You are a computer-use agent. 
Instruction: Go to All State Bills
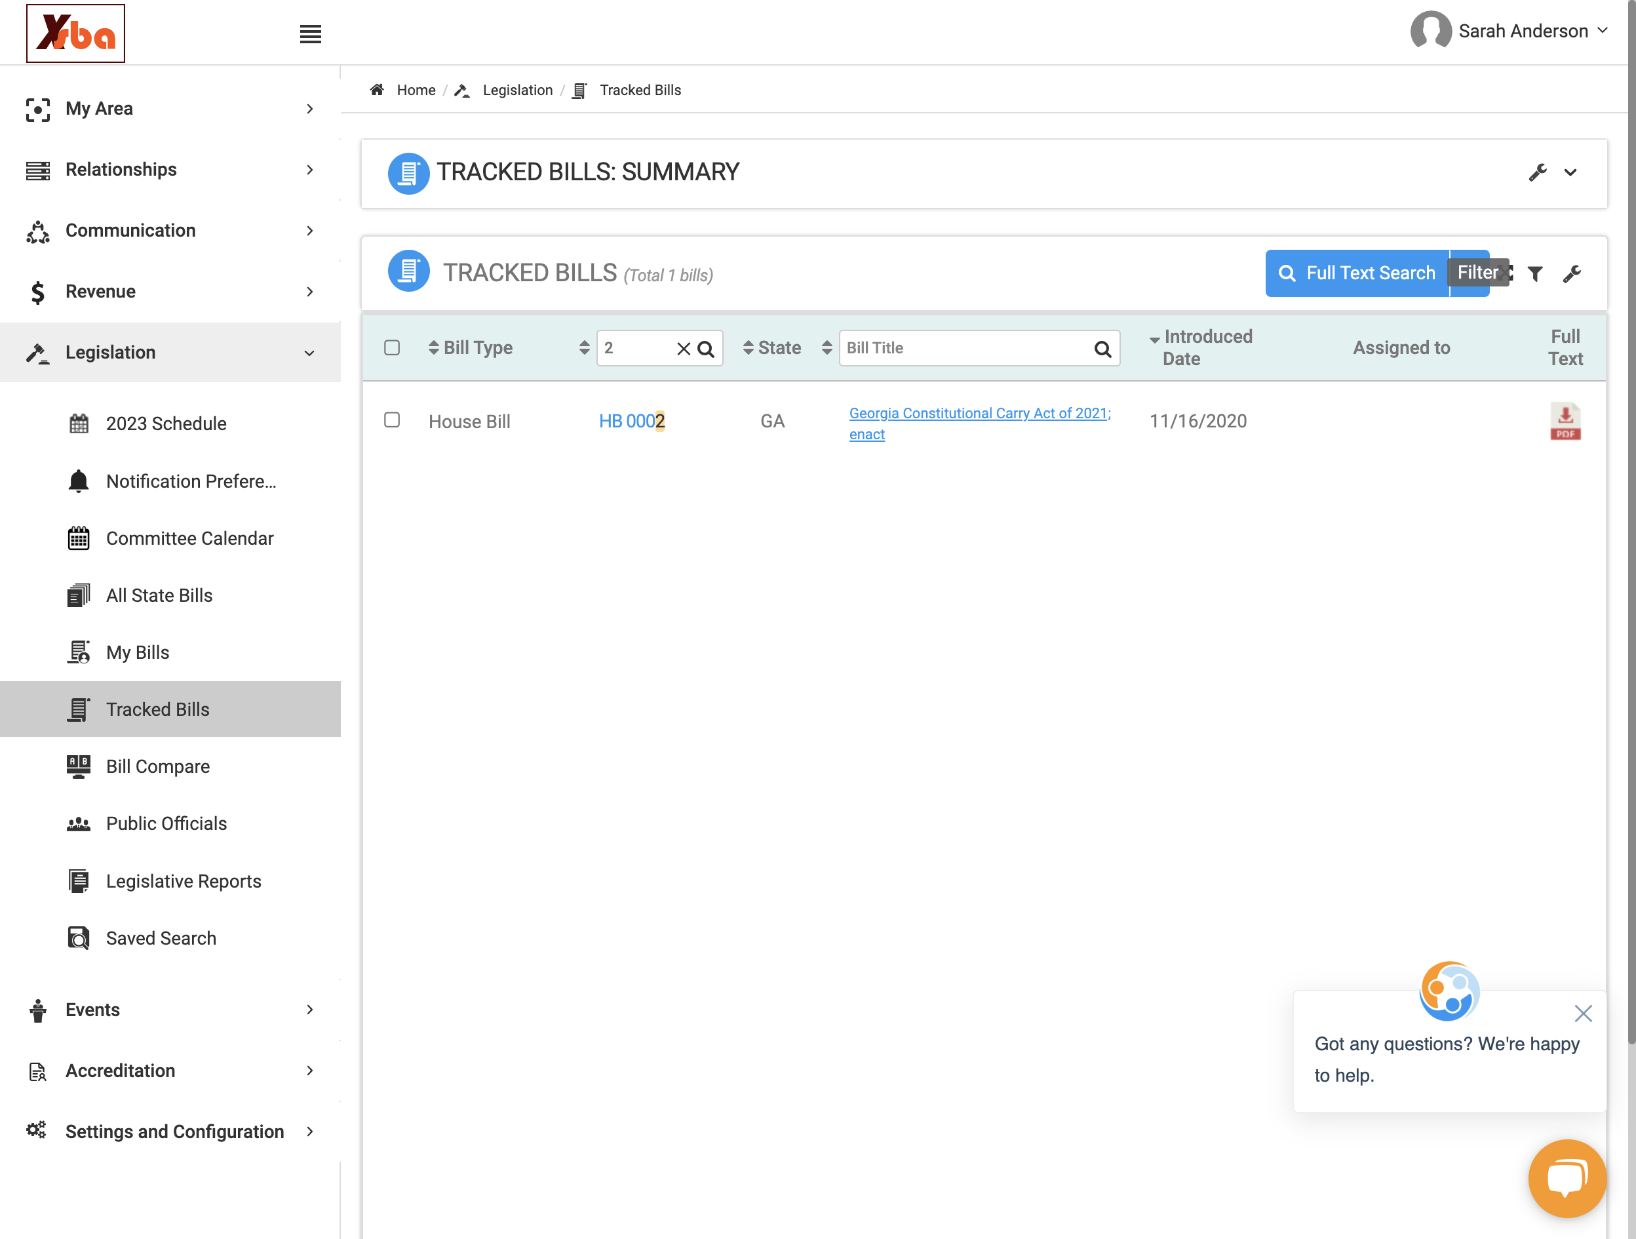170,595
